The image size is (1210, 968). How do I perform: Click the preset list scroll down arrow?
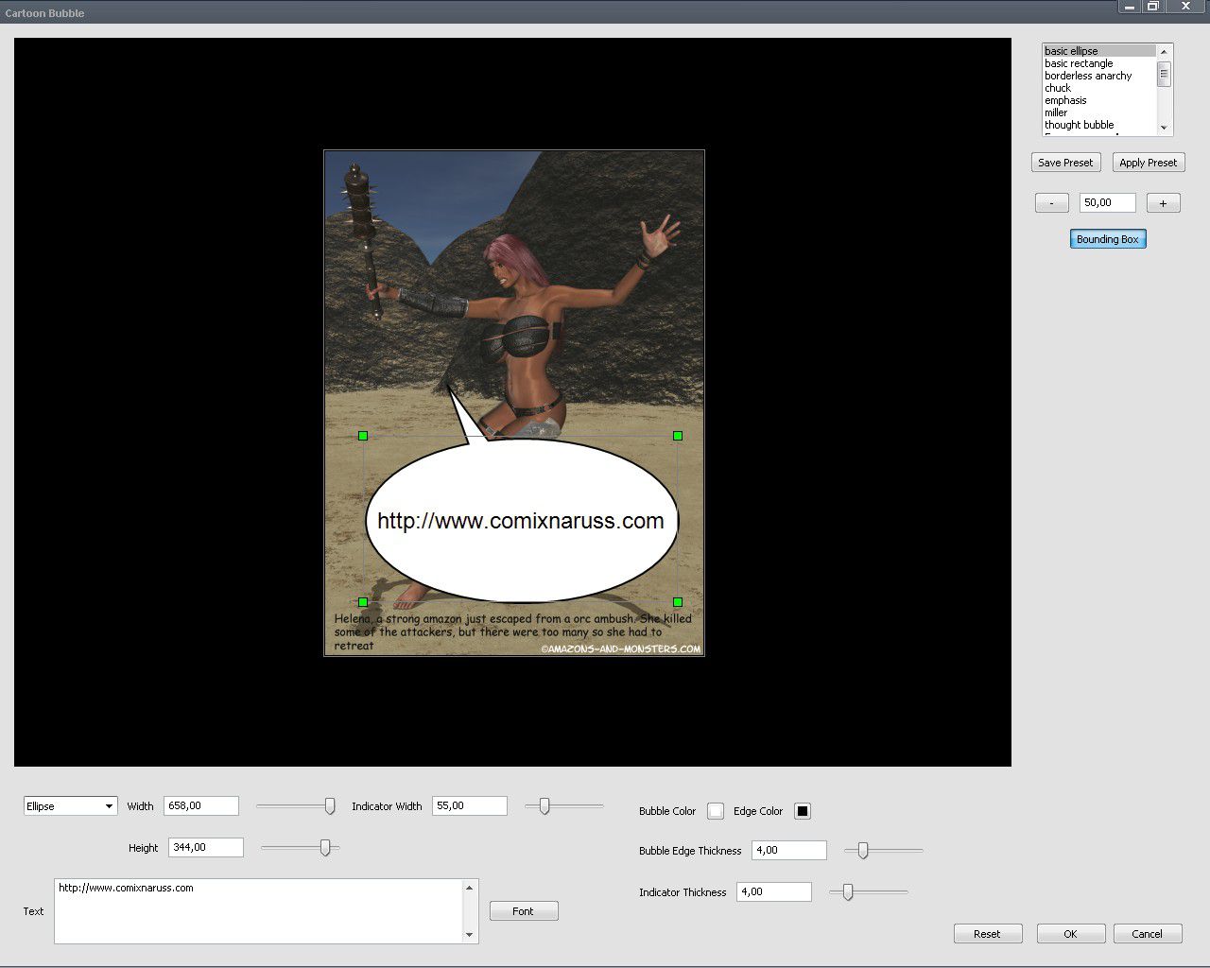coord(1164,128)
